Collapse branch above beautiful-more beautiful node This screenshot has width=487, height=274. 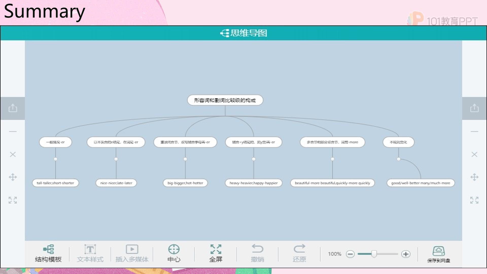coord(333,159)
